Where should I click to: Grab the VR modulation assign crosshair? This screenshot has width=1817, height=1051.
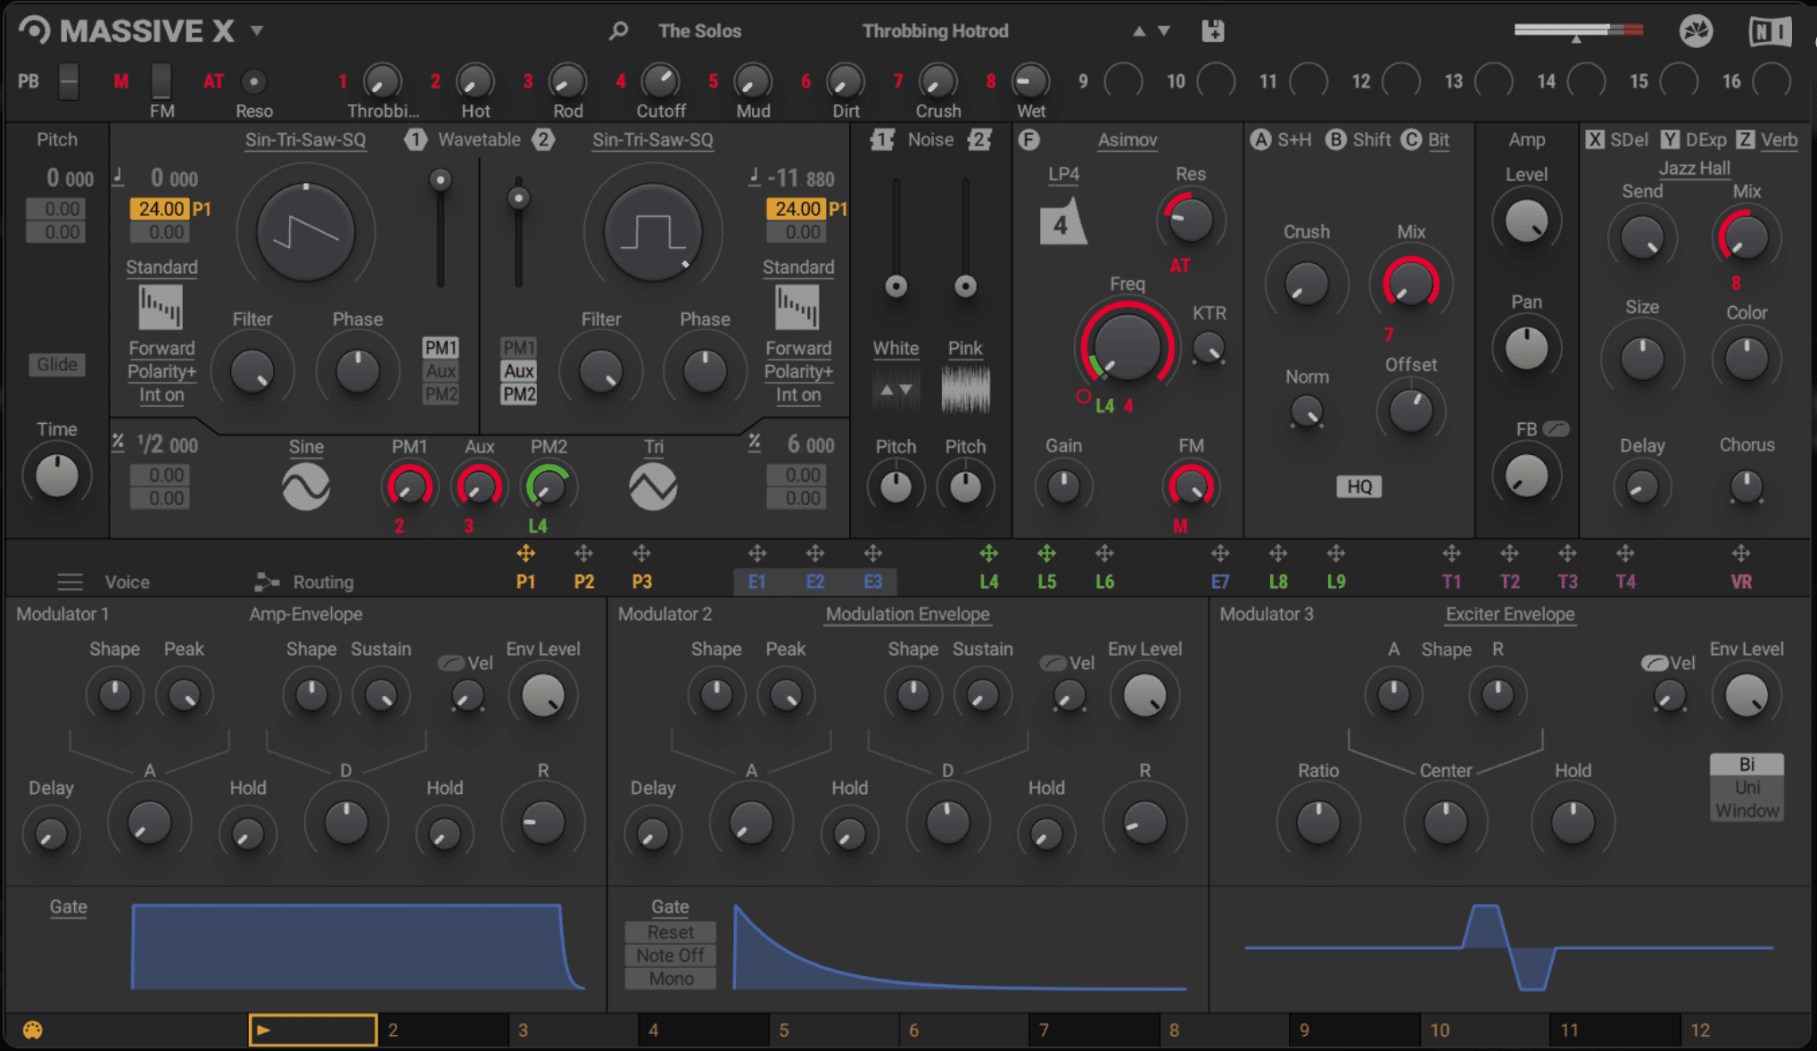tap(1741, 554)
